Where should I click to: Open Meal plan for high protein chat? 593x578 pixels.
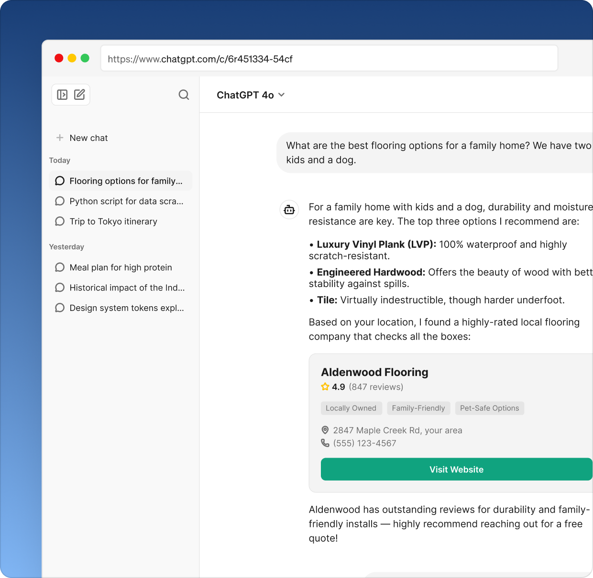click(x=121, y=267)
